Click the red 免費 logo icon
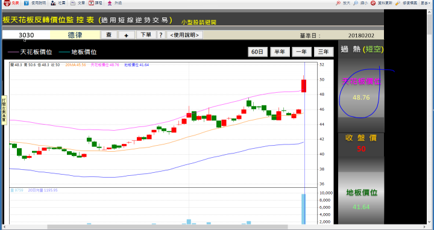This screenshot has width=434, height=230. tap(7, 3)
